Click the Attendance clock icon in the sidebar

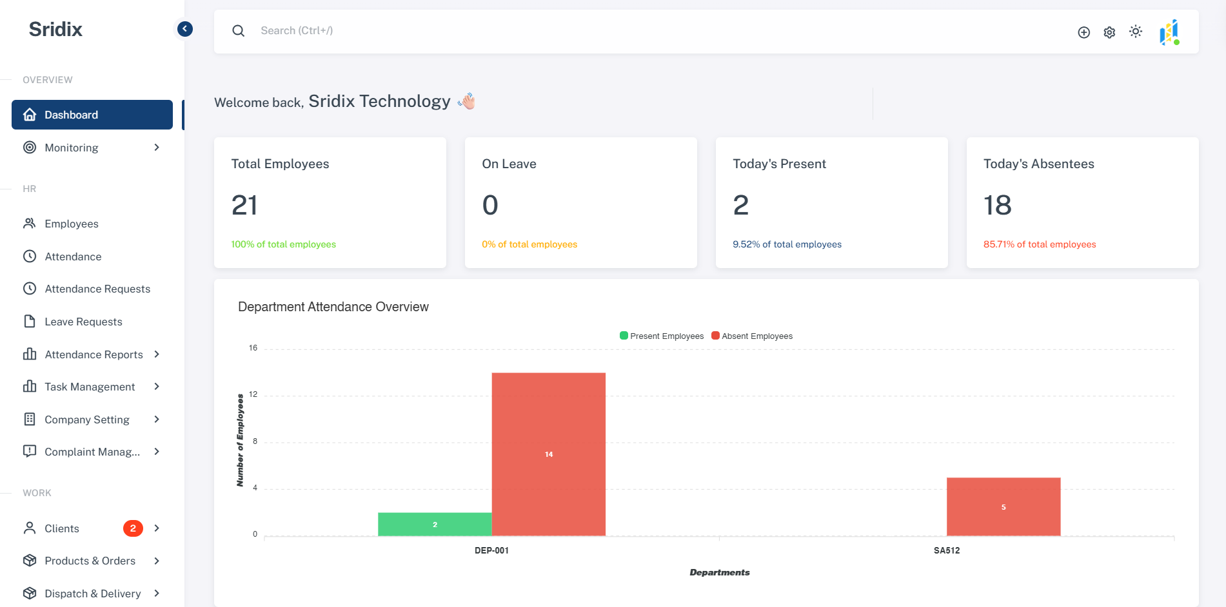[30, 256]
